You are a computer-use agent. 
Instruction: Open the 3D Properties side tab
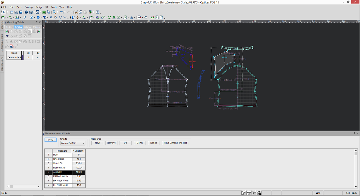point(2,64)
